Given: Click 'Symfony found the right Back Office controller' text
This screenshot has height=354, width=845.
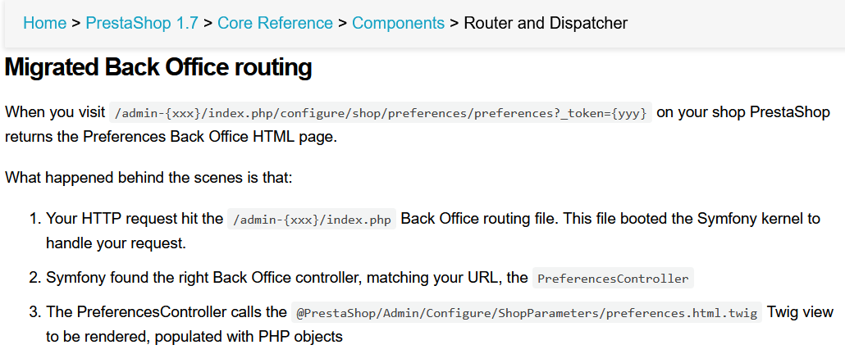Looking at the screenshot, I should tap(286, 278).
